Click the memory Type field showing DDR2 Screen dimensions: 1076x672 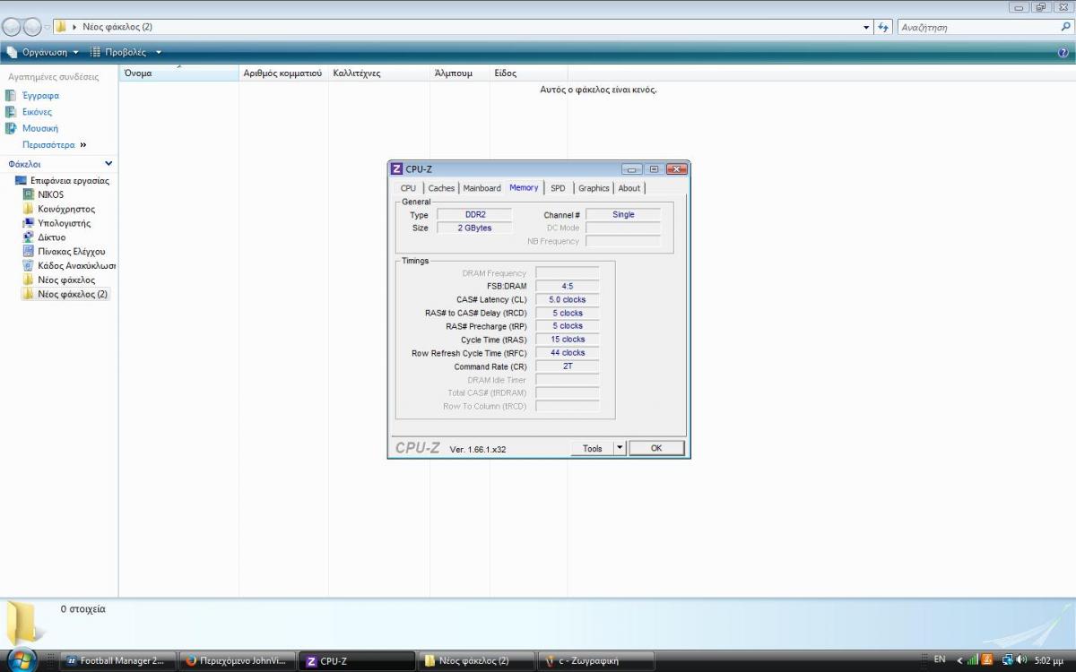tap(474, 215)
